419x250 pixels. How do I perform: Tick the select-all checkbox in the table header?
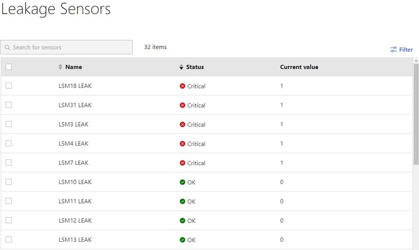click(9, 67)
